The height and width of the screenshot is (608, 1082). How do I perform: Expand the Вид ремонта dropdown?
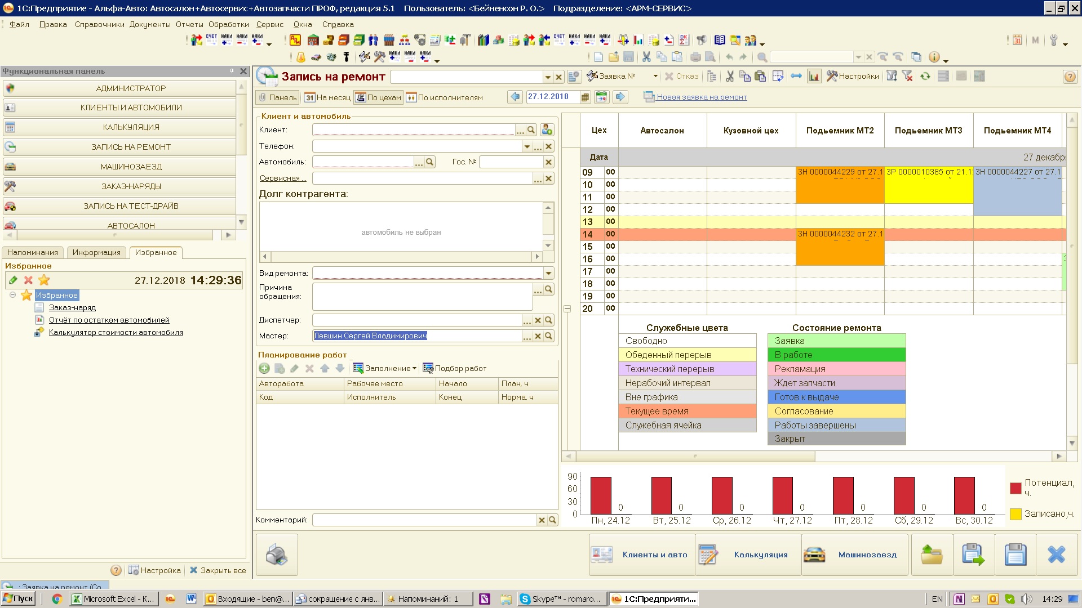tap(548, 274)
